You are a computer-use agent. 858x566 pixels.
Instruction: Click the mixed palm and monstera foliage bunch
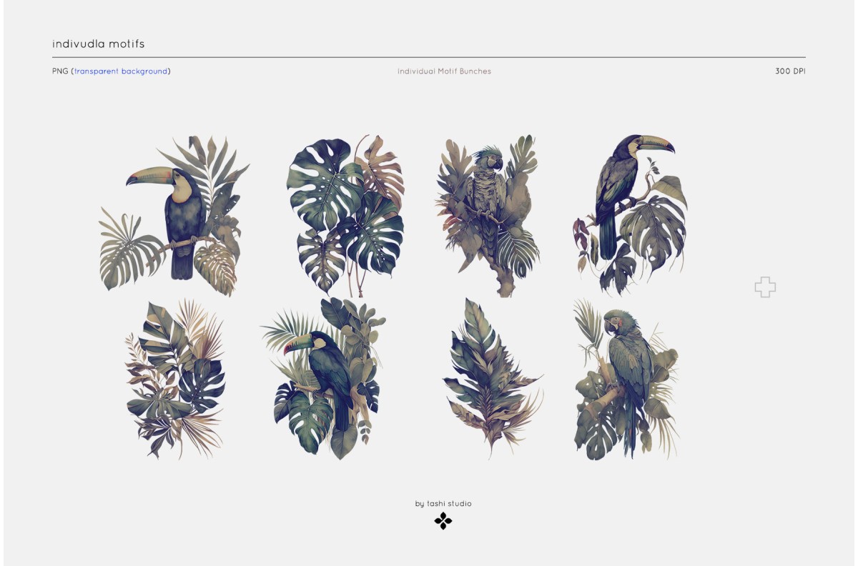175,379
